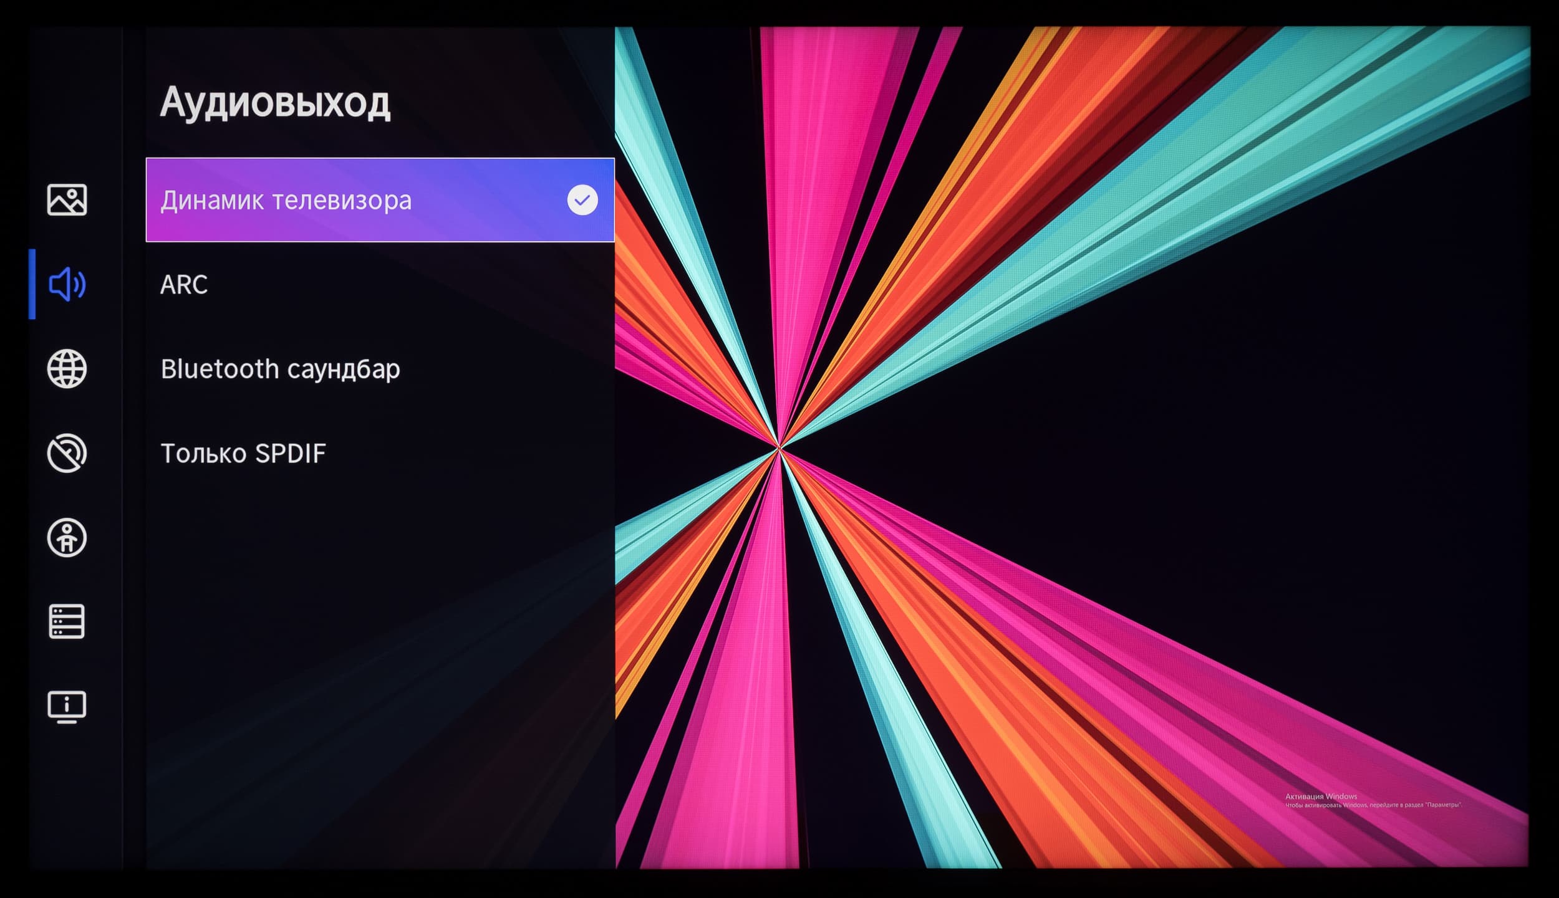The image size is (1559, 898).
Task: Select ARC as audio output
Action: pos(184,285)
